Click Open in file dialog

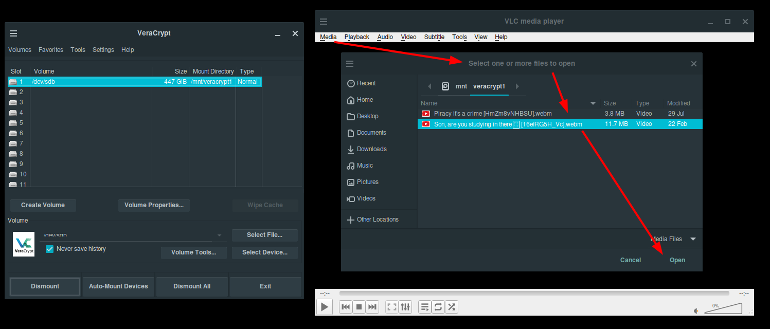677,260
